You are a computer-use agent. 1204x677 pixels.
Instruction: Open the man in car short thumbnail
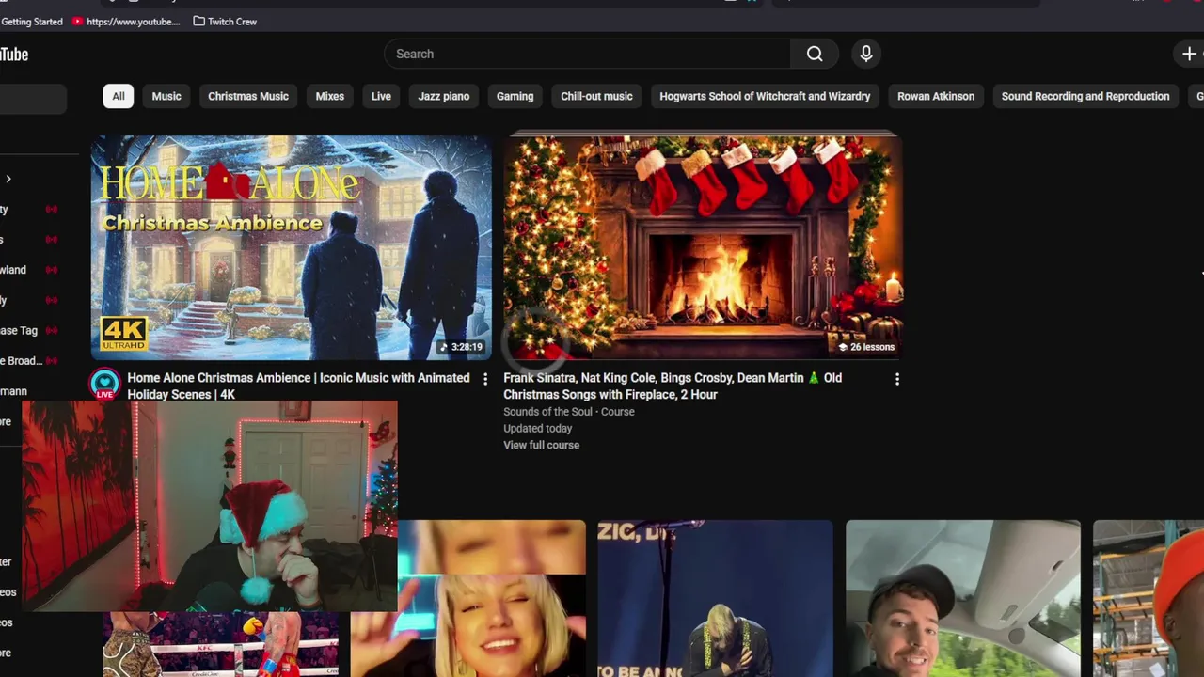pyautogui.click(x=963, y=598)
